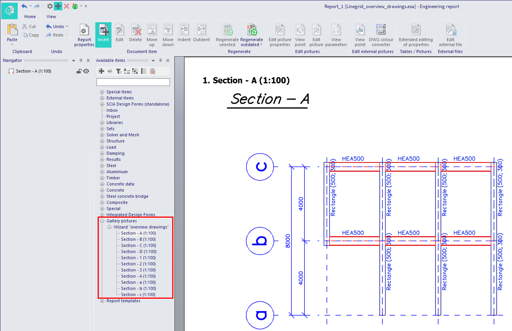Screen dimensions: 512x331
Task: Select the Home ribbon tab
Action: pyautogui.click(x=30, y=17)
